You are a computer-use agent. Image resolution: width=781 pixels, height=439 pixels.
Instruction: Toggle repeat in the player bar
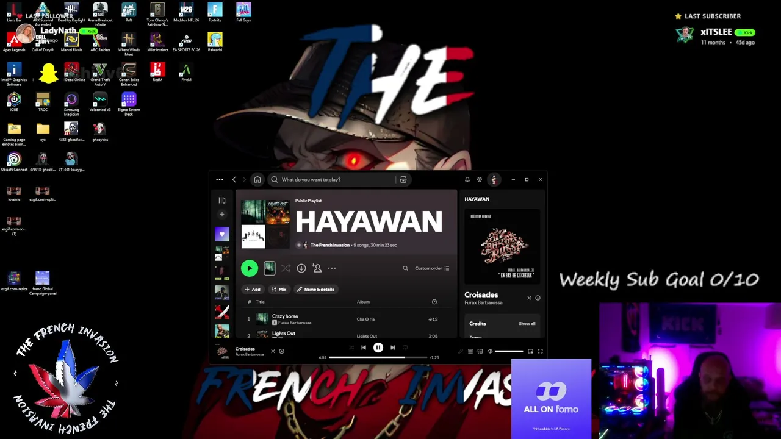pos(405,348)
